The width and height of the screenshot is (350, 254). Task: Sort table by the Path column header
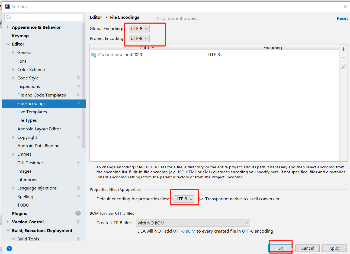(x=148, y=47)
